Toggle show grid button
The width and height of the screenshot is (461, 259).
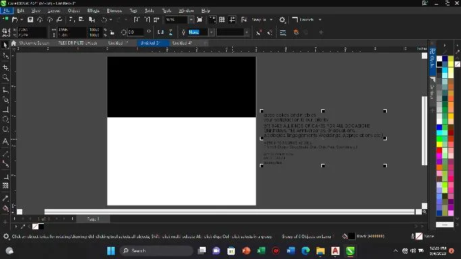tap(222, 20)
